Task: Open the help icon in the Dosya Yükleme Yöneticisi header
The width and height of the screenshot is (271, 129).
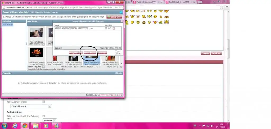Action: tap(121, 12)
